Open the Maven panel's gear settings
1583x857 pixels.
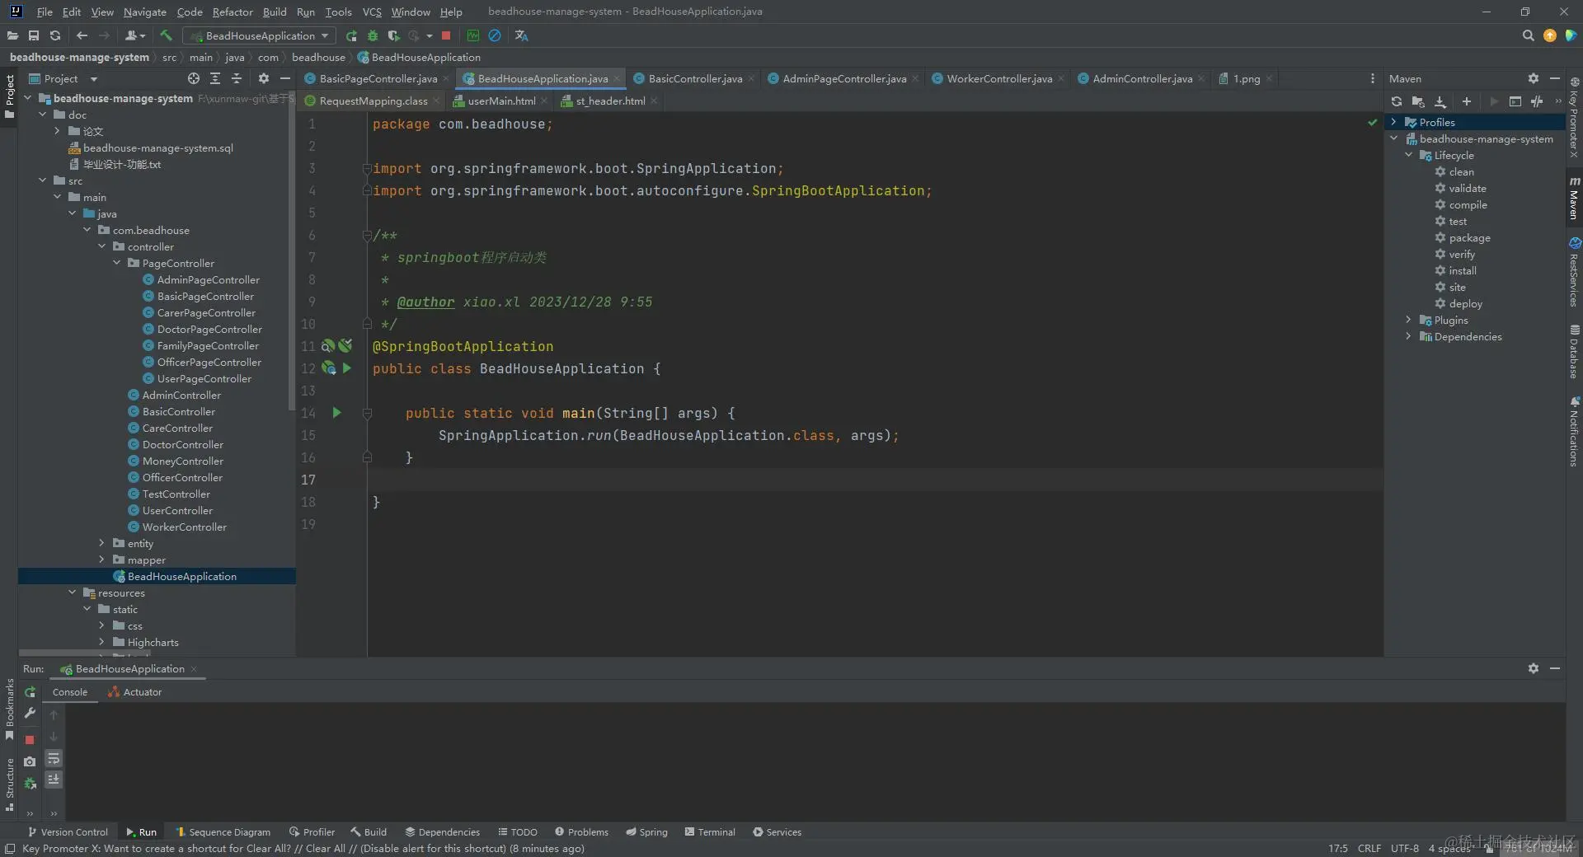pos(1533,78)
